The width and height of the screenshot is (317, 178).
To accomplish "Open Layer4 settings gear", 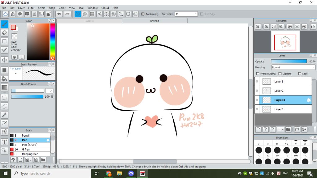I will (x=309, y=100).
